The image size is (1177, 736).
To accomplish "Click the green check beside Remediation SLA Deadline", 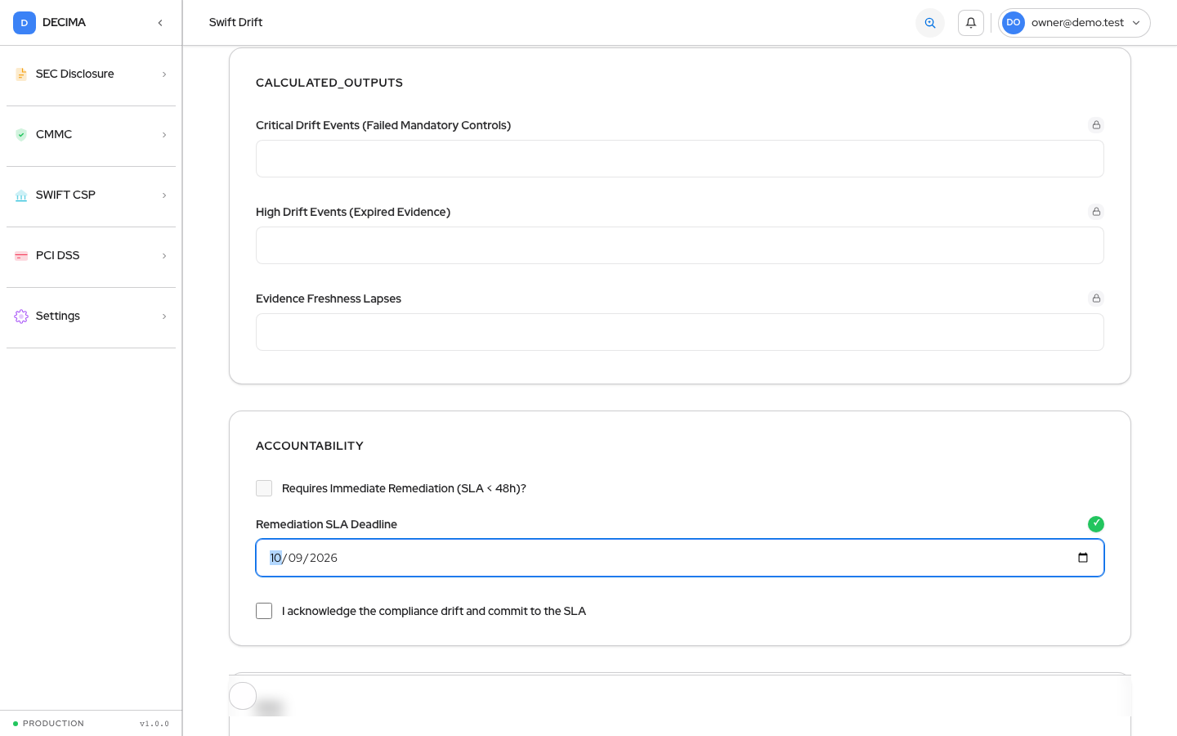I will [x=1096, y=524].
